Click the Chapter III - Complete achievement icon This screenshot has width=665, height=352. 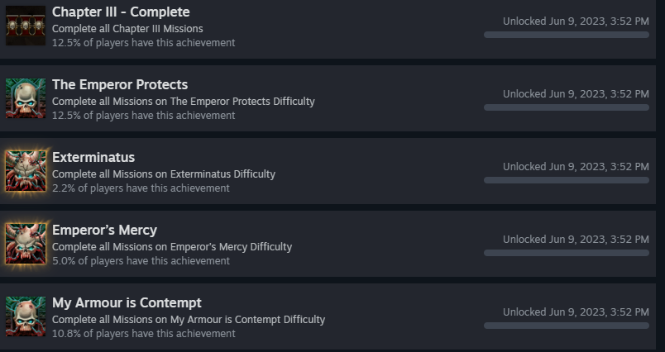point(26,26)
